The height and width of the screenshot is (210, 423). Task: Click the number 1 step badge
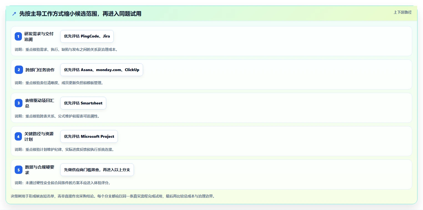(x=18, y=36)
